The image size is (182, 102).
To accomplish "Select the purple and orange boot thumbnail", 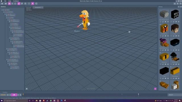I will click(x=164, y=42).
